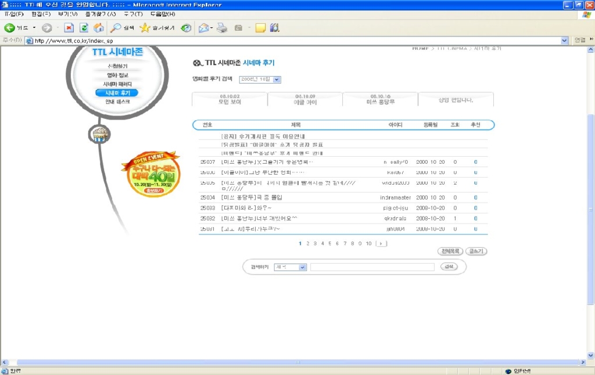Click the page icon in the address bar
The image size is (595, 375).
29,41
